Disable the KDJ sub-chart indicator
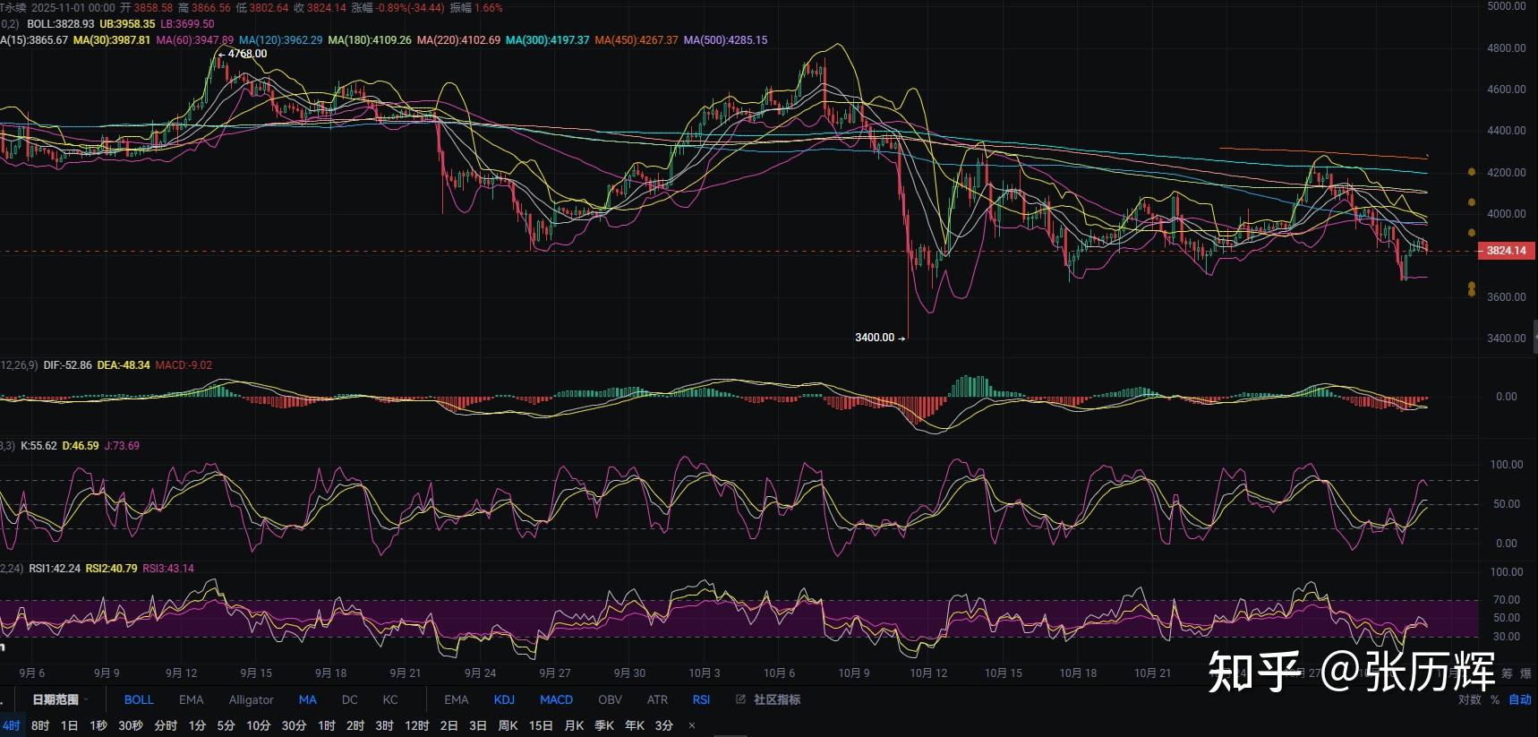 504,699
